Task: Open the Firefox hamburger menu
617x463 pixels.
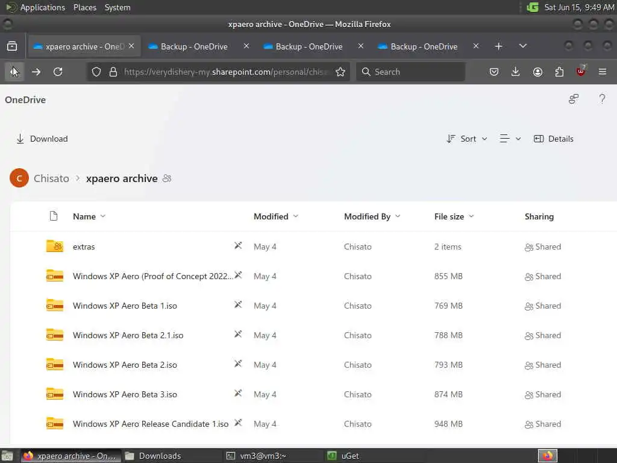Action: (603, 72)
